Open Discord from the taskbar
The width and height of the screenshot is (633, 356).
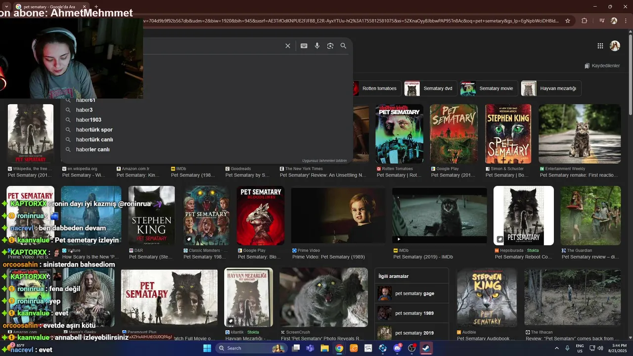(397, 348)
